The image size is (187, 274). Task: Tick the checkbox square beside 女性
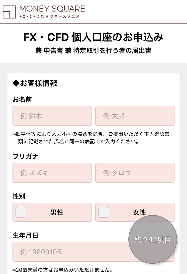[104, 212]
